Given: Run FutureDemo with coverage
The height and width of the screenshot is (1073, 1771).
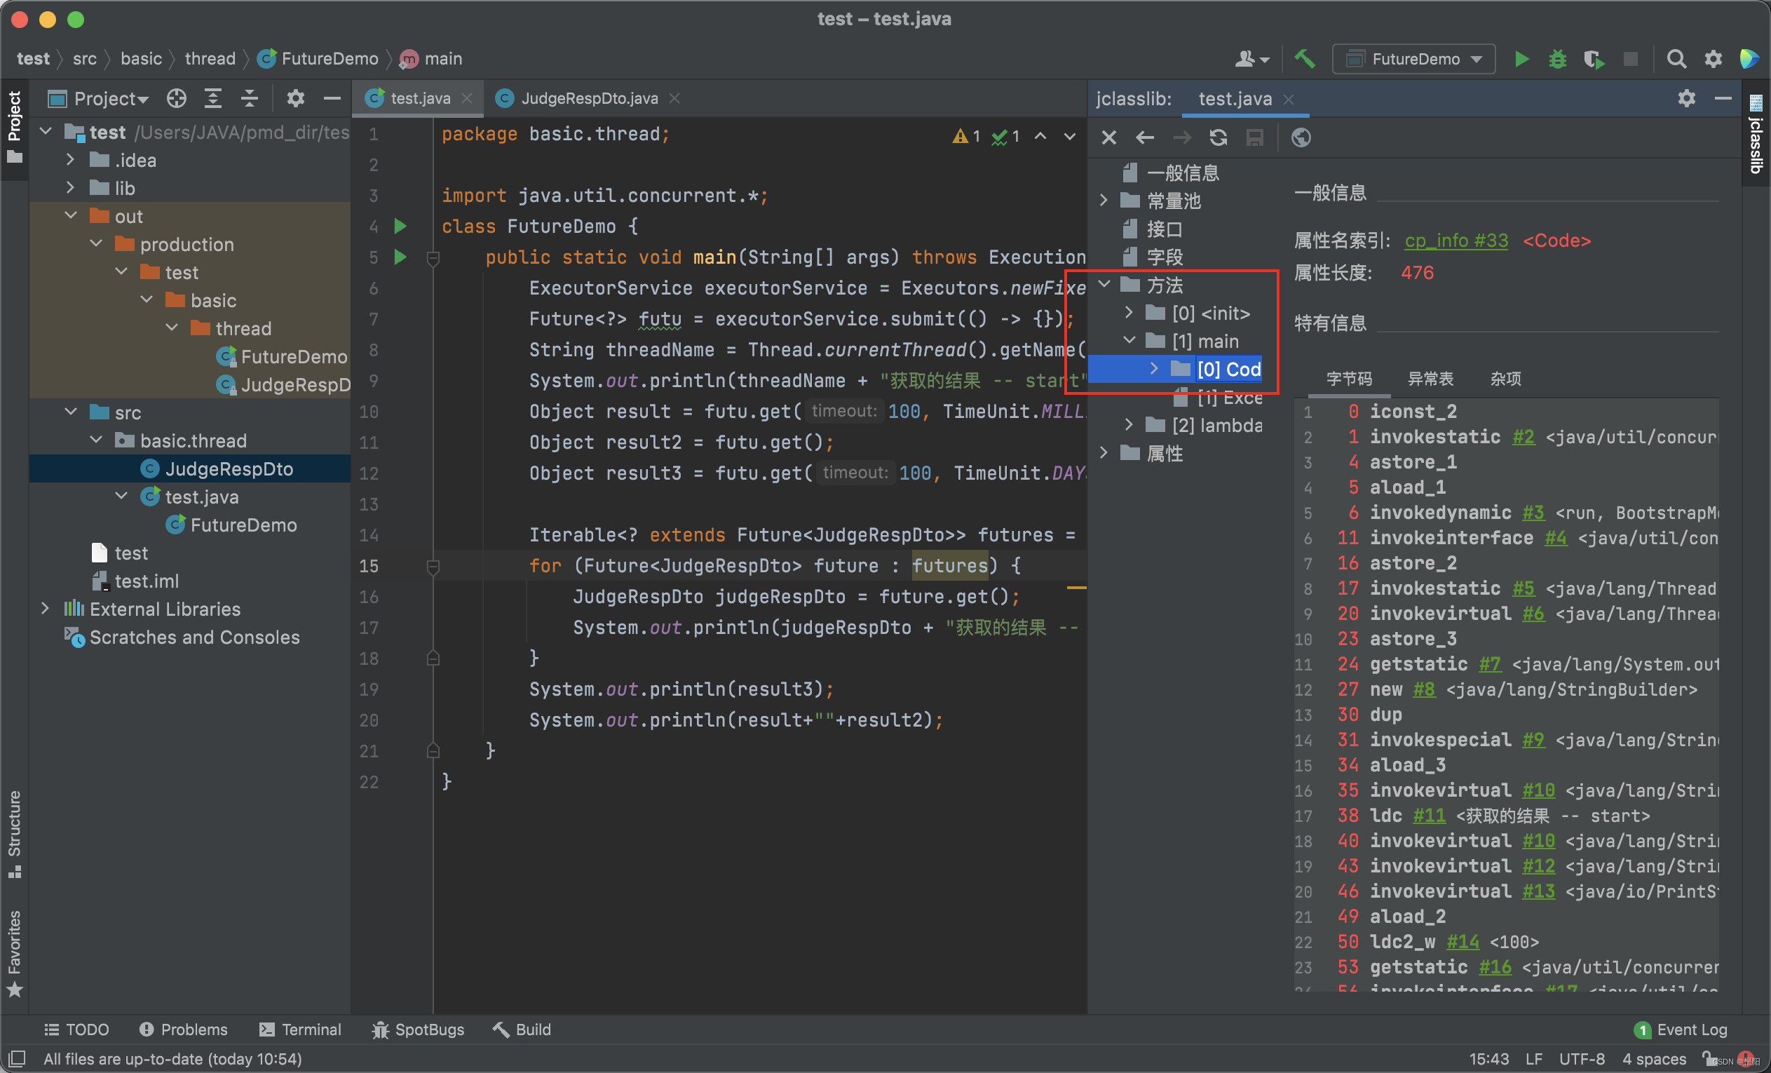Looking at the screenshot, I should pyautogui.click(x=1594, y=59).
